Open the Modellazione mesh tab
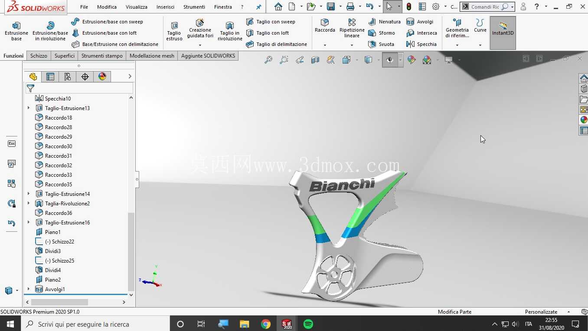The image size is (588, 331). click(152, 56)
